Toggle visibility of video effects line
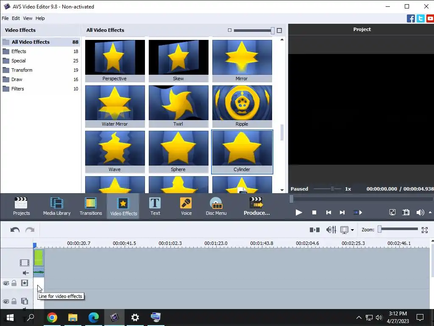This screenshot has height=326, width=434. pyautogui.click(x=6, y=283)
